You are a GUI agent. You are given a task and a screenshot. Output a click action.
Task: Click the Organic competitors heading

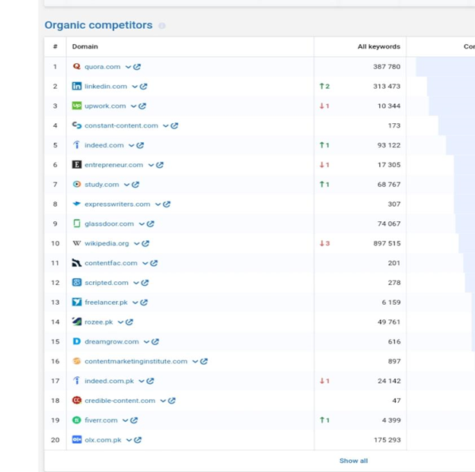(x=98, y=25)
